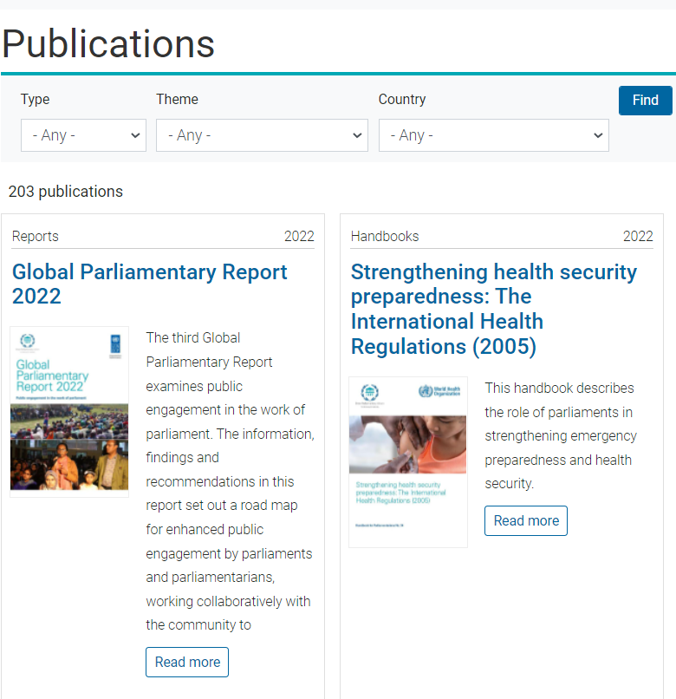Click Read more under health security handbook

tap(526, 520)
